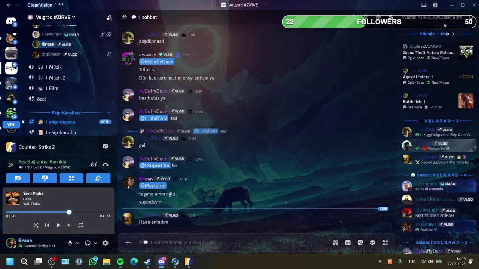Skip to the previous track
This screenshot has height=269, width=479.
[x=47, y=225]
